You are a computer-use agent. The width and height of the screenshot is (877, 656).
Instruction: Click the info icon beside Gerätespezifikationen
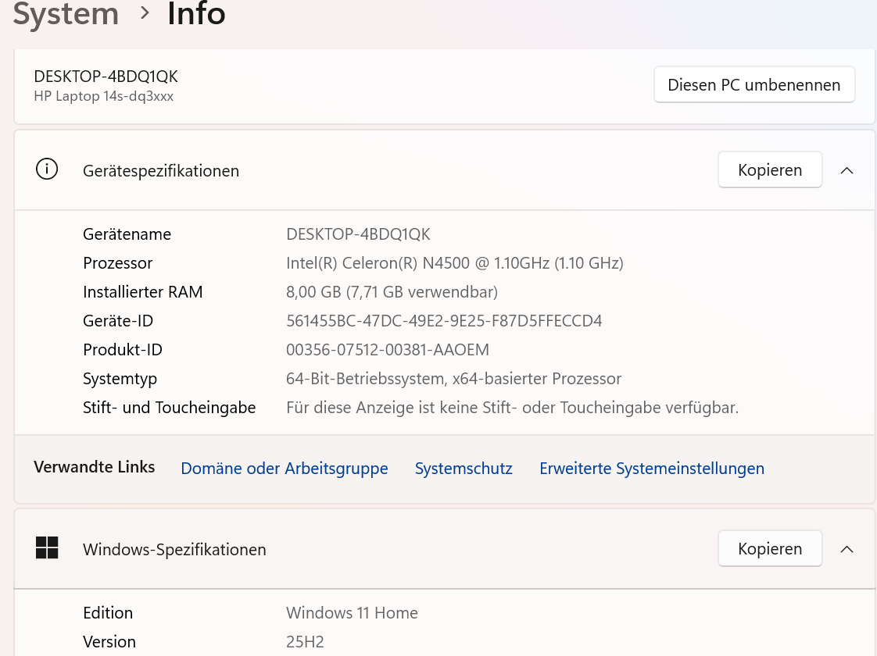click(x=47, y=169)
